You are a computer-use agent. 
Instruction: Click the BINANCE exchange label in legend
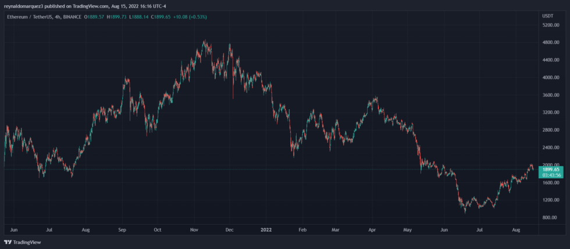point(72,17)
